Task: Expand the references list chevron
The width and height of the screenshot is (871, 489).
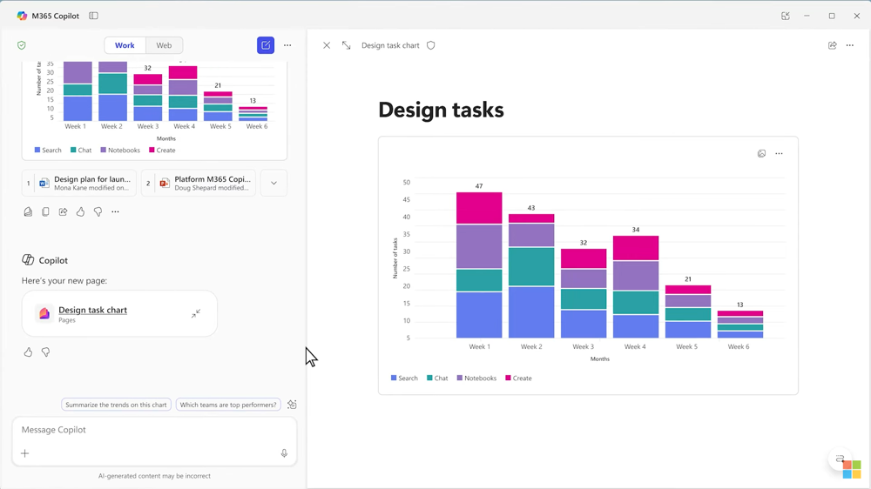Action: pos(273,184)
